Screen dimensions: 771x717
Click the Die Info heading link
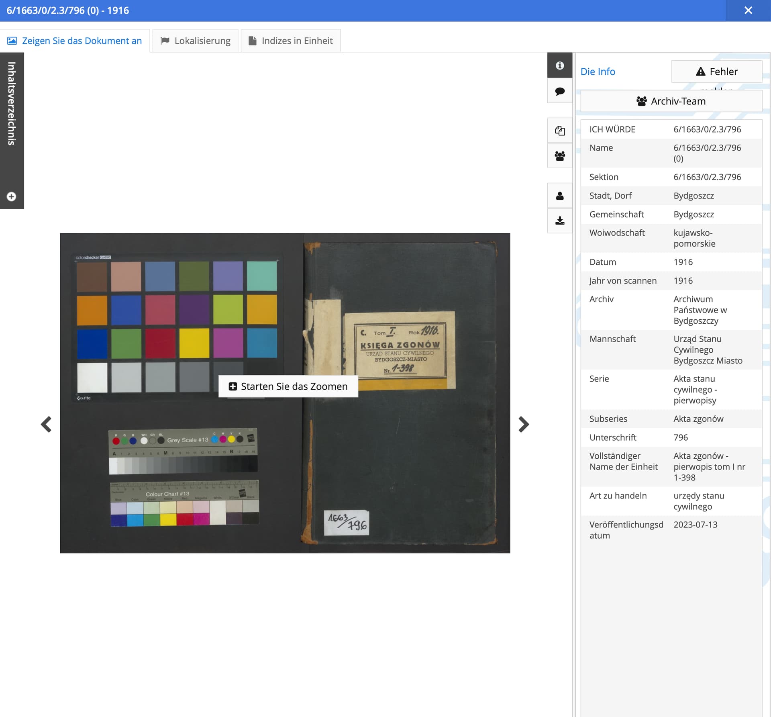pyautogui.click(x=598, y=71)
